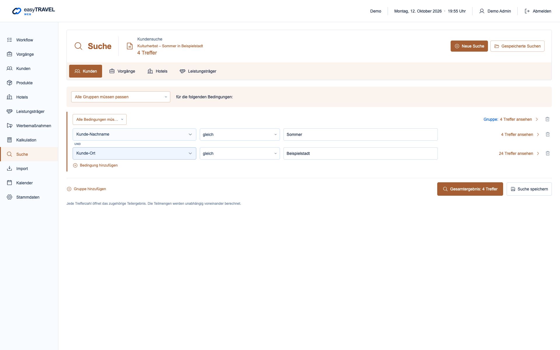Click the Kundensuche document icon
Image resolution: width=560 pixels, height=350 pixels.
(129, 46)
